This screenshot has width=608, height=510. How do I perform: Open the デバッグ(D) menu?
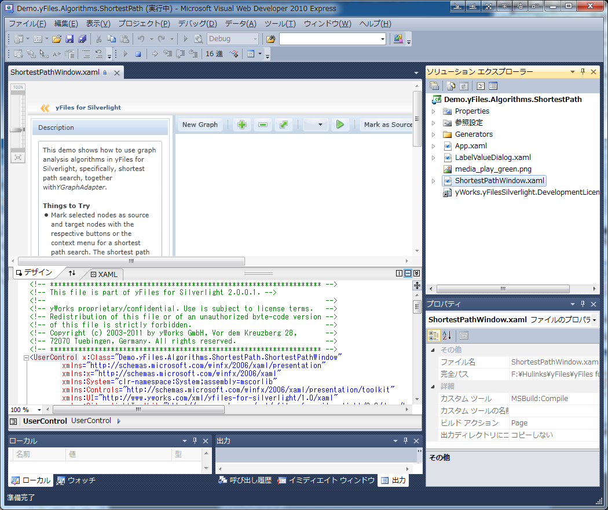197,24
